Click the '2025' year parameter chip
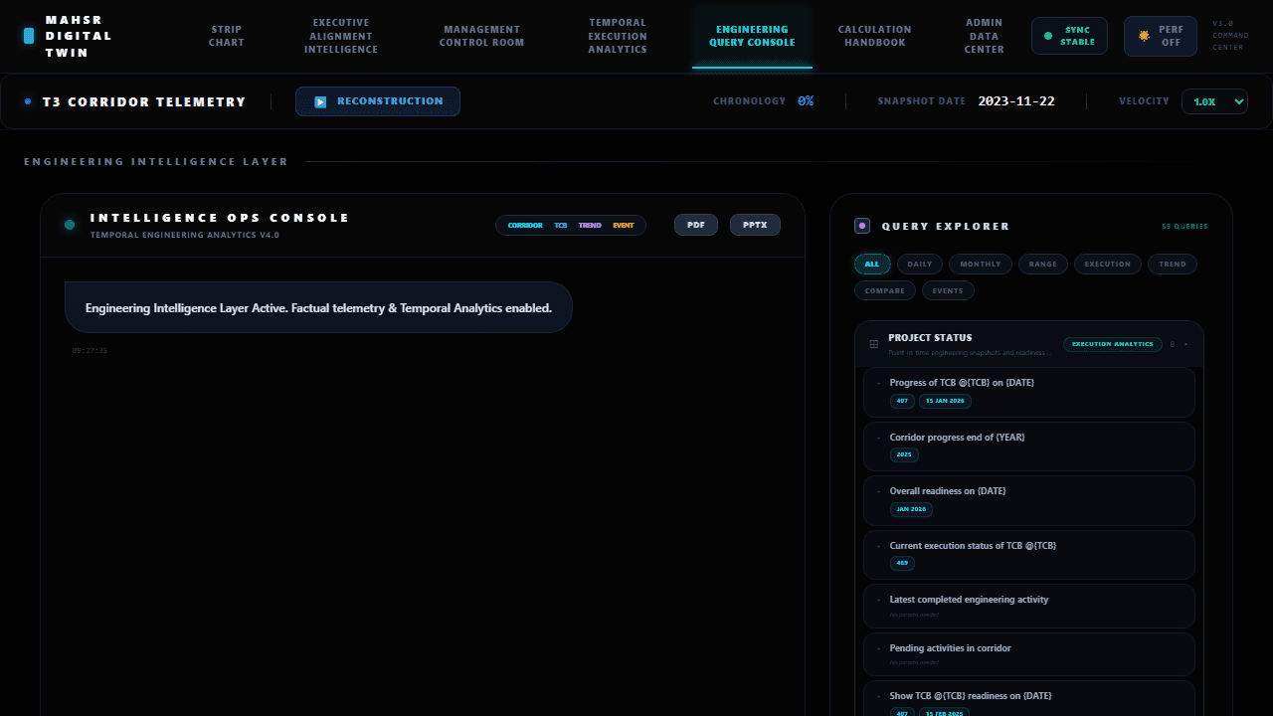 pos(904,454)
